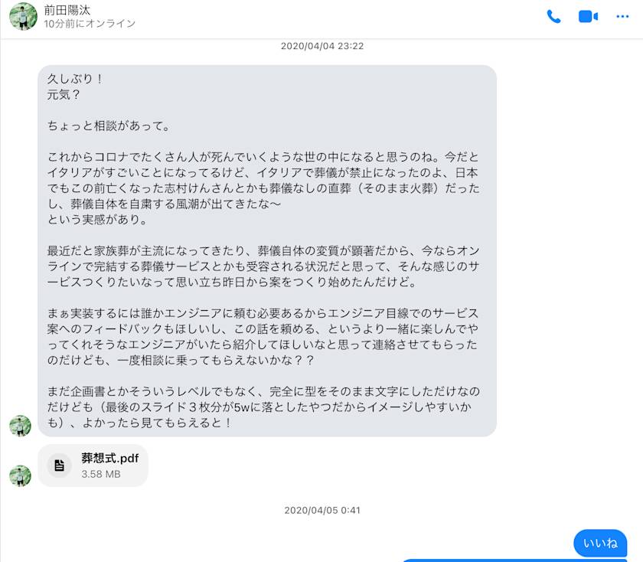The height and width of the screenshot is (562, 643).
Task: Click the profile avatar in the header
Action: (24, 16)
